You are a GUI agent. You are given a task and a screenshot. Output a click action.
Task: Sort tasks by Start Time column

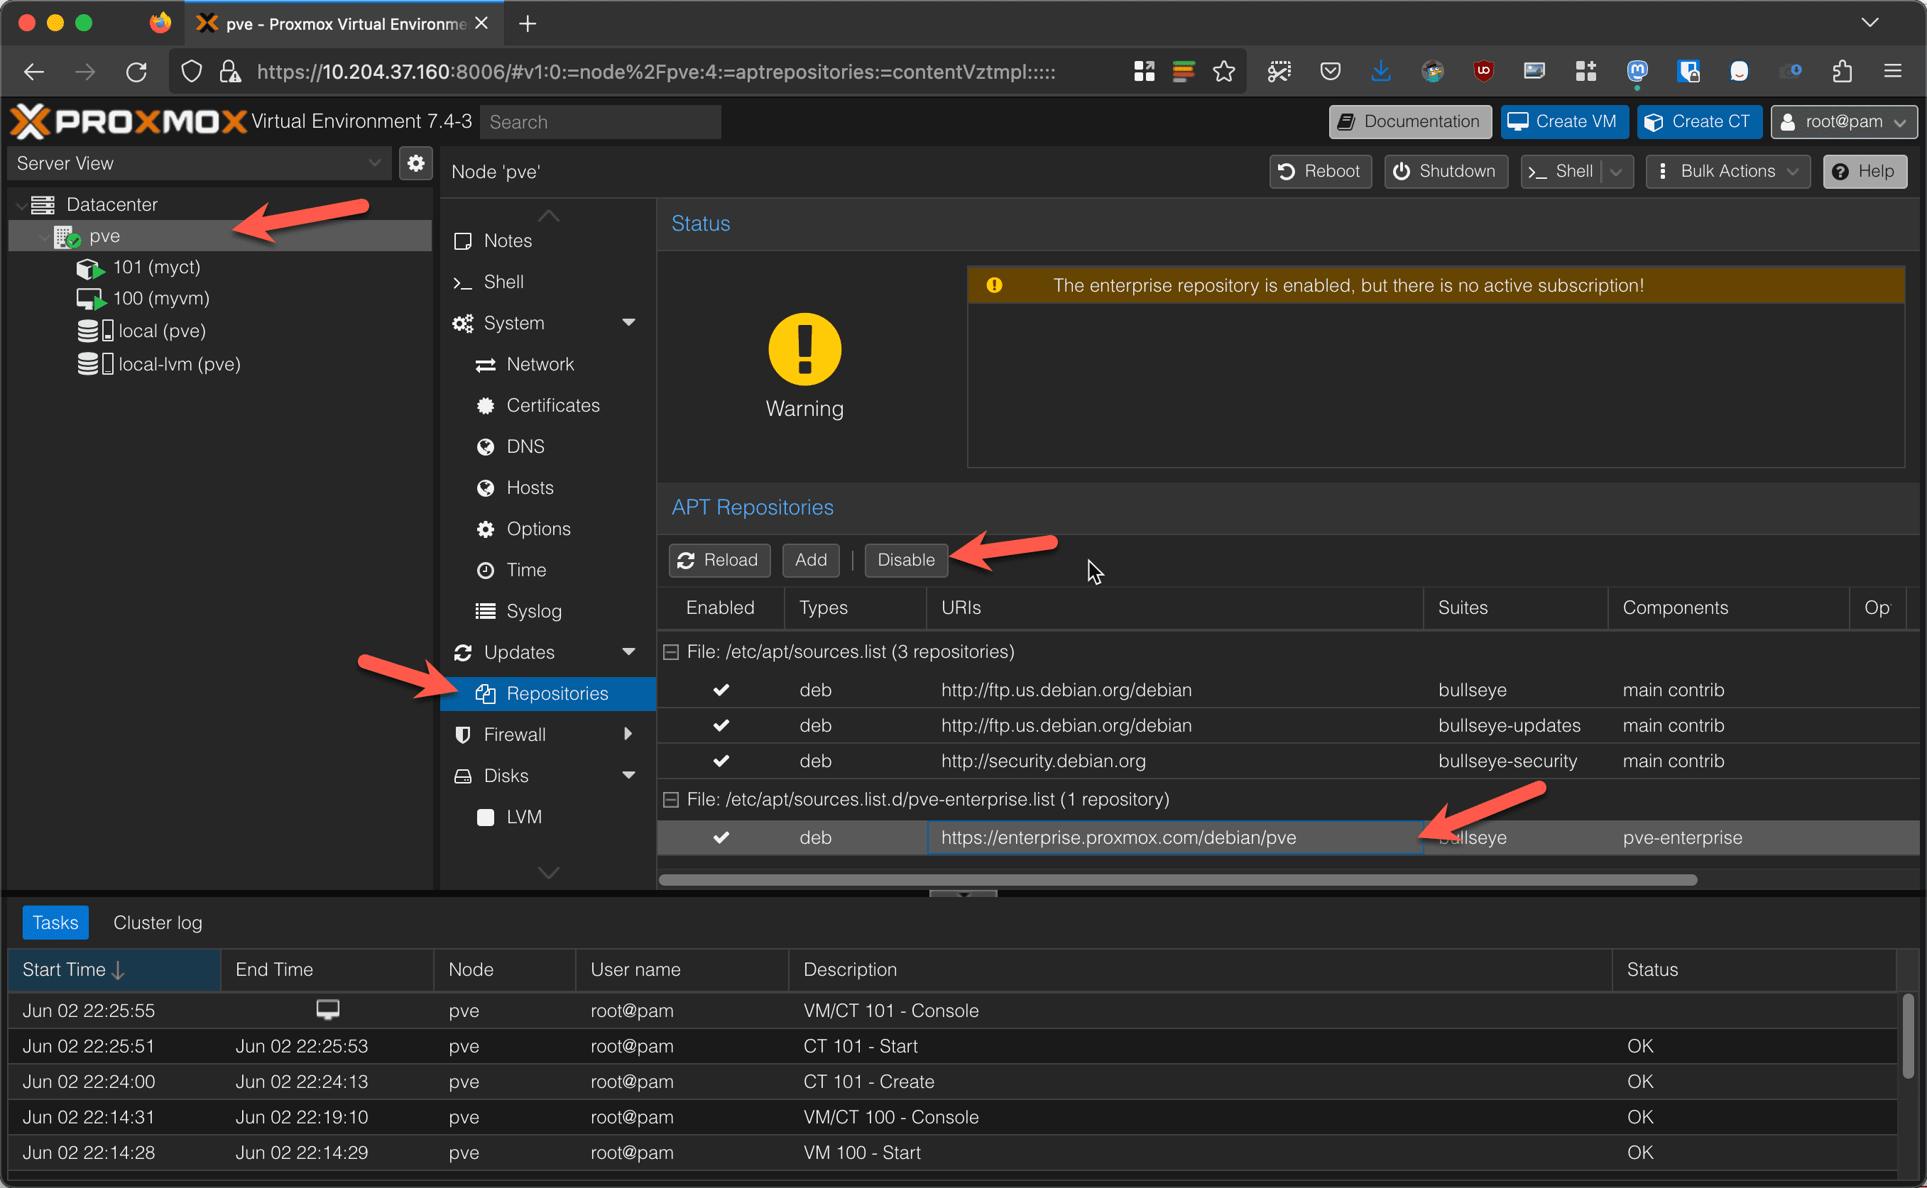114,969
